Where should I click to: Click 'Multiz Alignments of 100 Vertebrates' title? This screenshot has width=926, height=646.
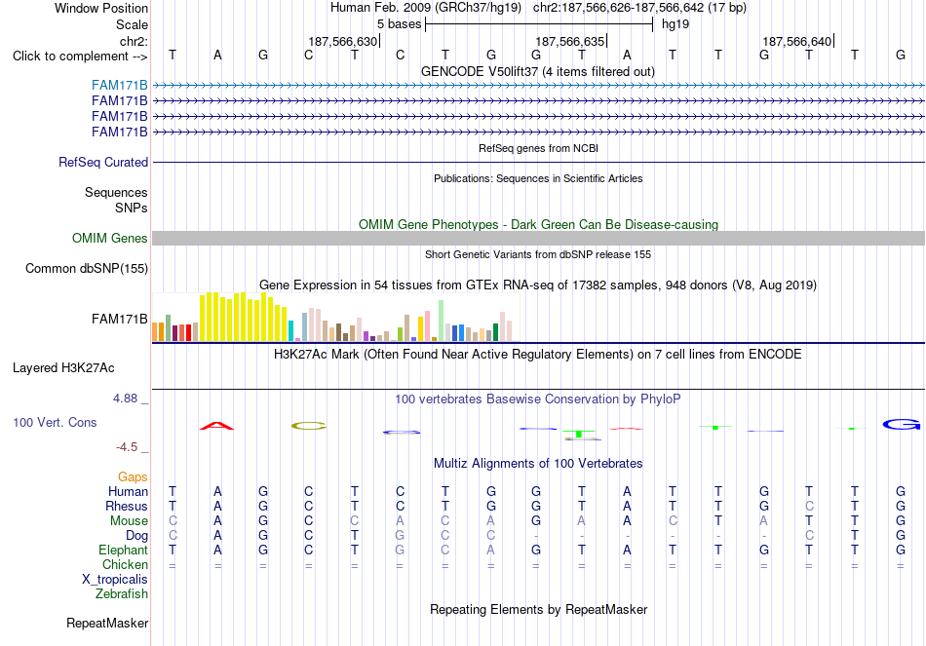538,464
